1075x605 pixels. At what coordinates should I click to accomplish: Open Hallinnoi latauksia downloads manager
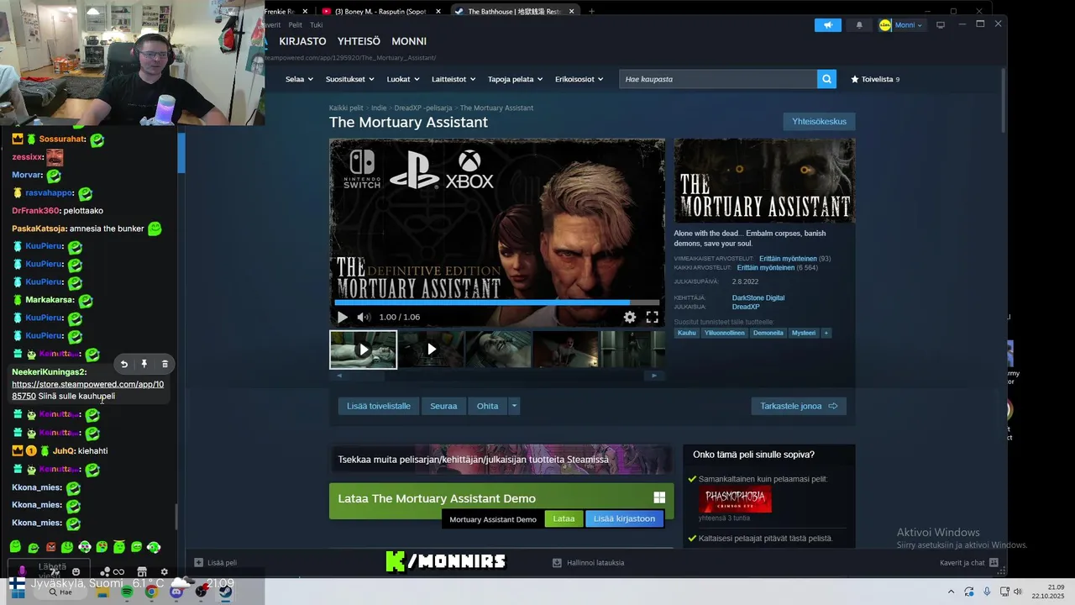click(588, 562)
